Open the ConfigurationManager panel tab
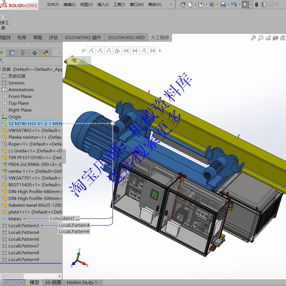Image resolution: width=286 pixels, height=286 pixels. pos(23,53)
